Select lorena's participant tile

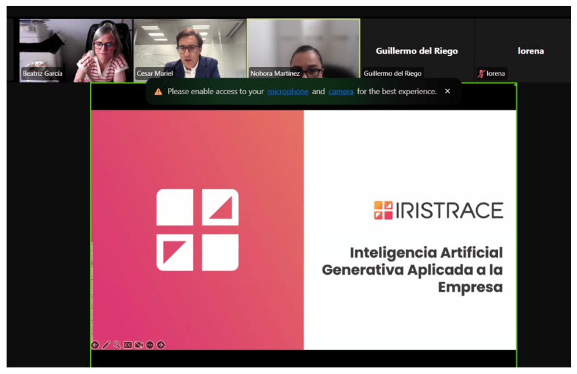pyautogui.click(x=530, y=51)
